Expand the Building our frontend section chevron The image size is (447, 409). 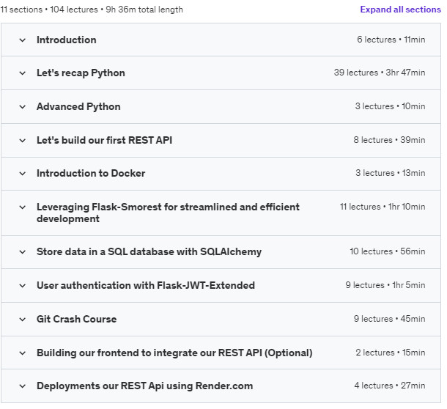tap(23, 353)
